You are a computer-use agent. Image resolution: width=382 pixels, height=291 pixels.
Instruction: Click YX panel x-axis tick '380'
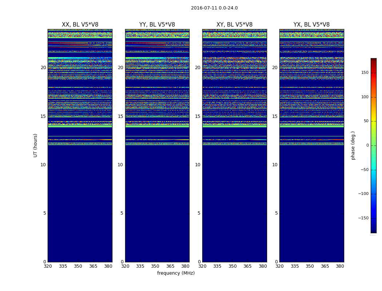340,266
